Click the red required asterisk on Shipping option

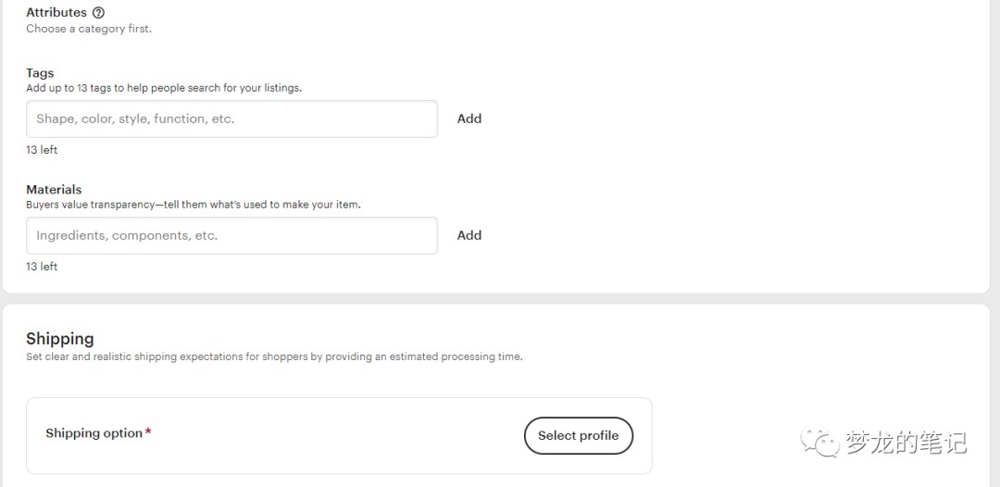[148, 432]
